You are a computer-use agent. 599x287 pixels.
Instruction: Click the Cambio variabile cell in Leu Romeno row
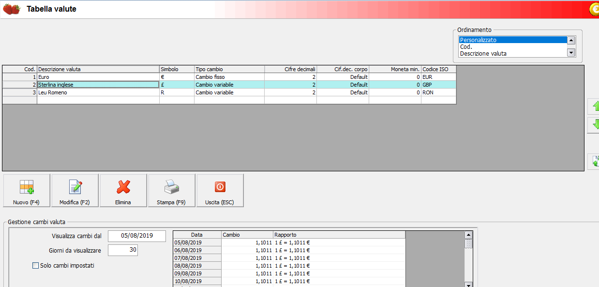pyautogui.click(x=229, y=92)
